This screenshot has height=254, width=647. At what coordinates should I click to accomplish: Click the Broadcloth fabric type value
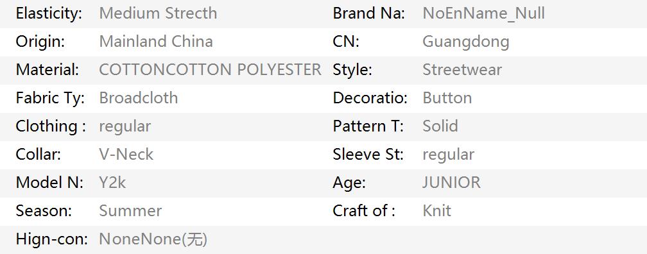139,97
